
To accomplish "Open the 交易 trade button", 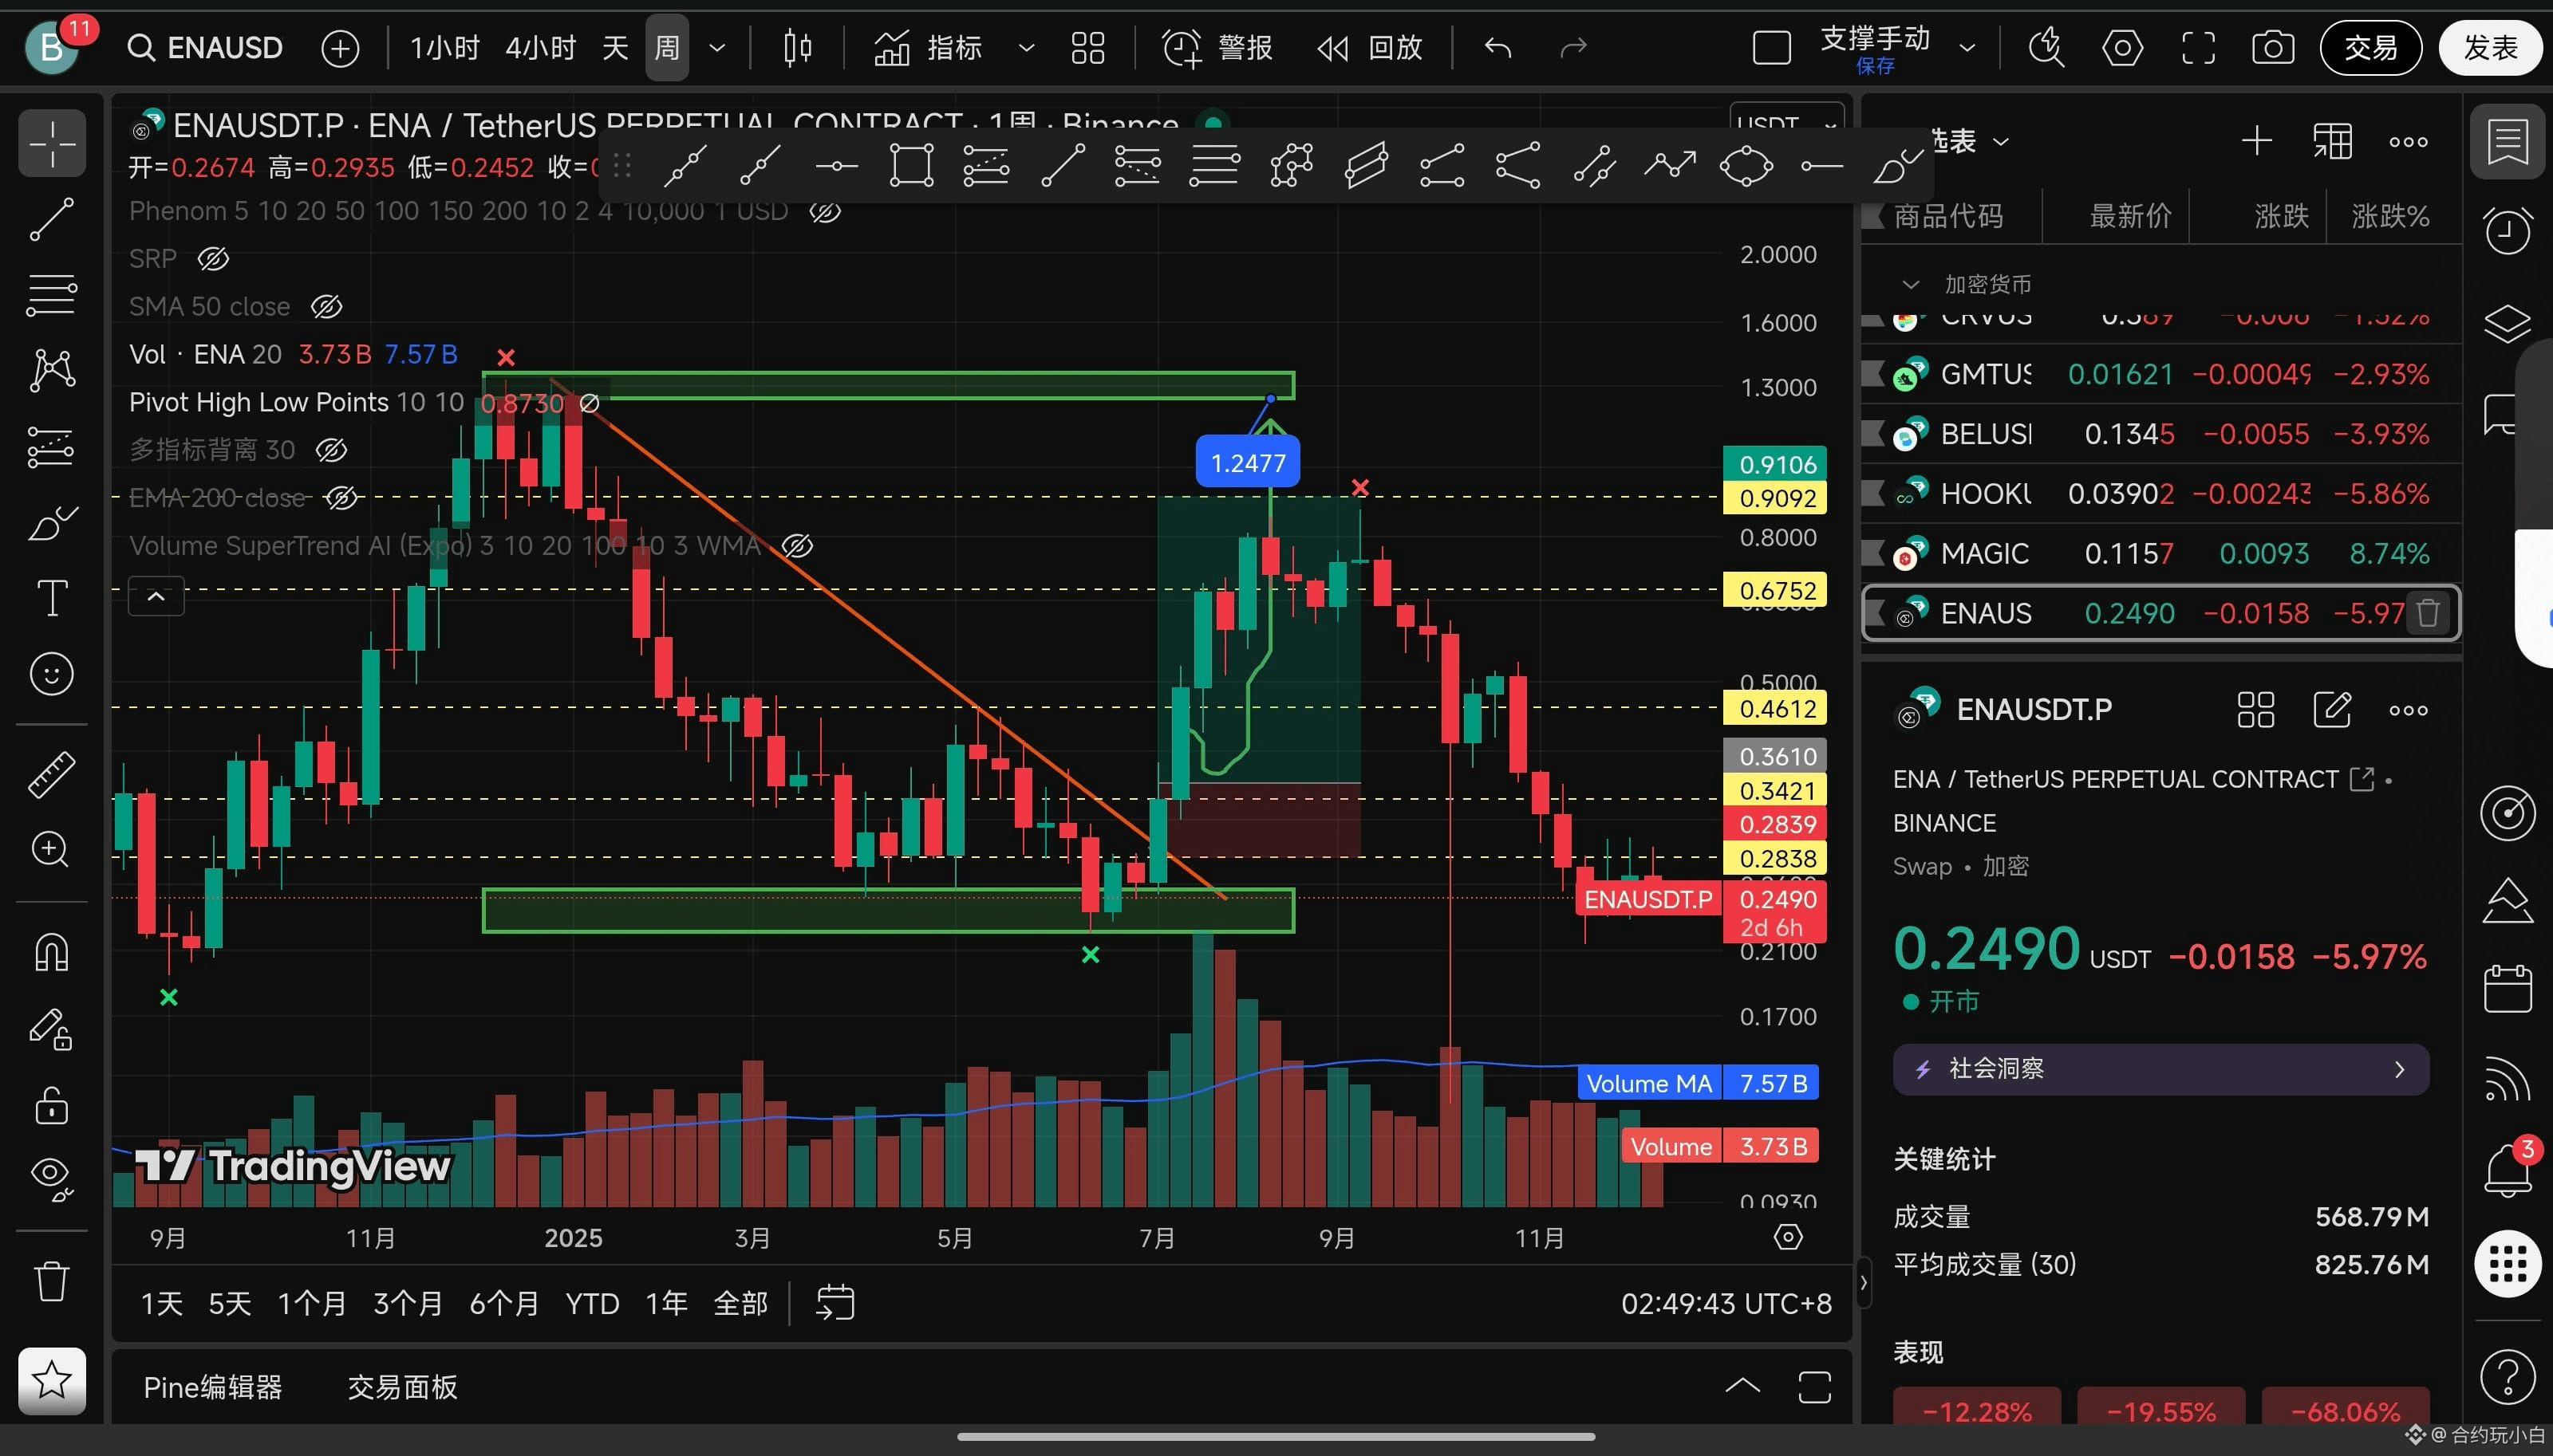I will [2371, 47].
